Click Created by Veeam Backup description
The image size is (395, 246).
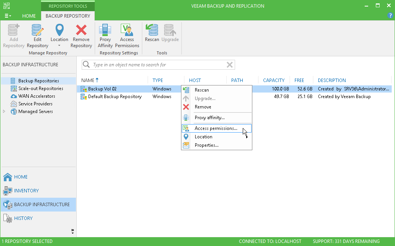(x=344, y=97)
